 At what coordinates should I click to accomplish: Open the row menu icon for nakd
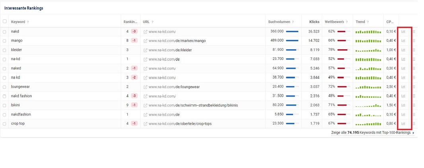(414, 32)
